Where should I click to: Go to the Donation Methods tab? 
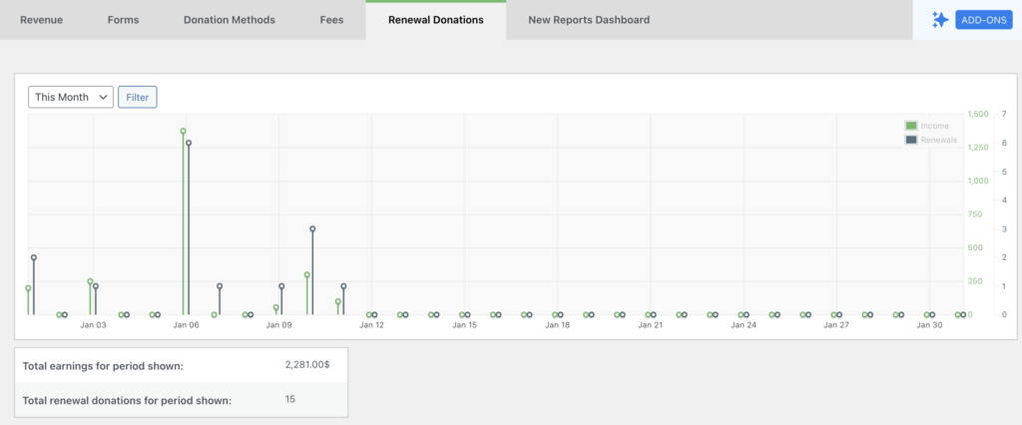(x=230, y=20)
